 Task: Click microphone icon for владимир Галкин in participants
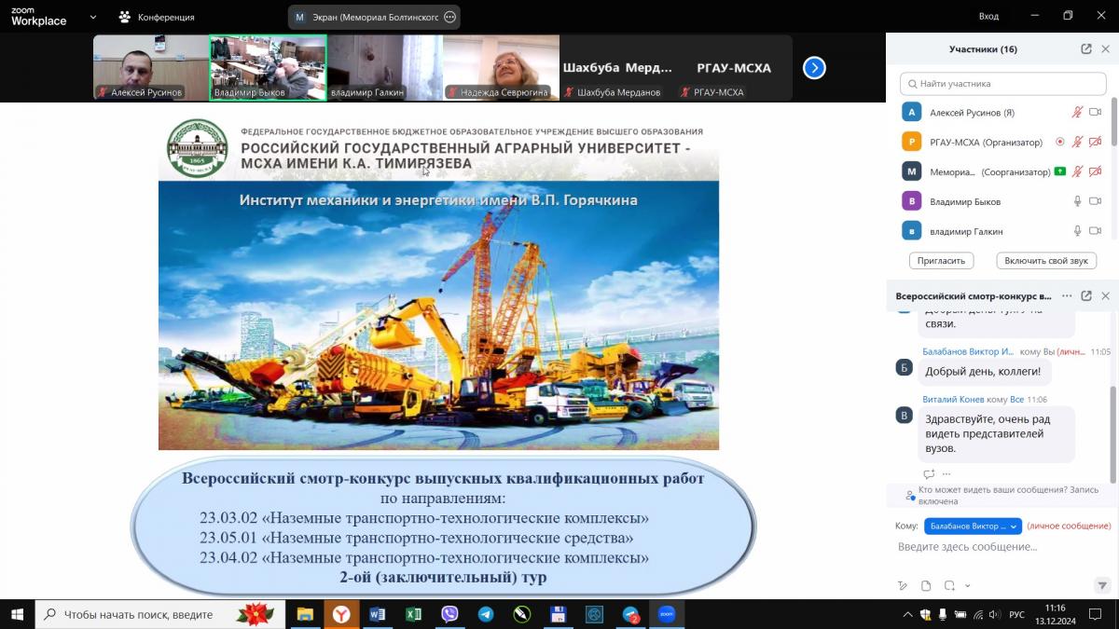click(x=1077, y=231)
